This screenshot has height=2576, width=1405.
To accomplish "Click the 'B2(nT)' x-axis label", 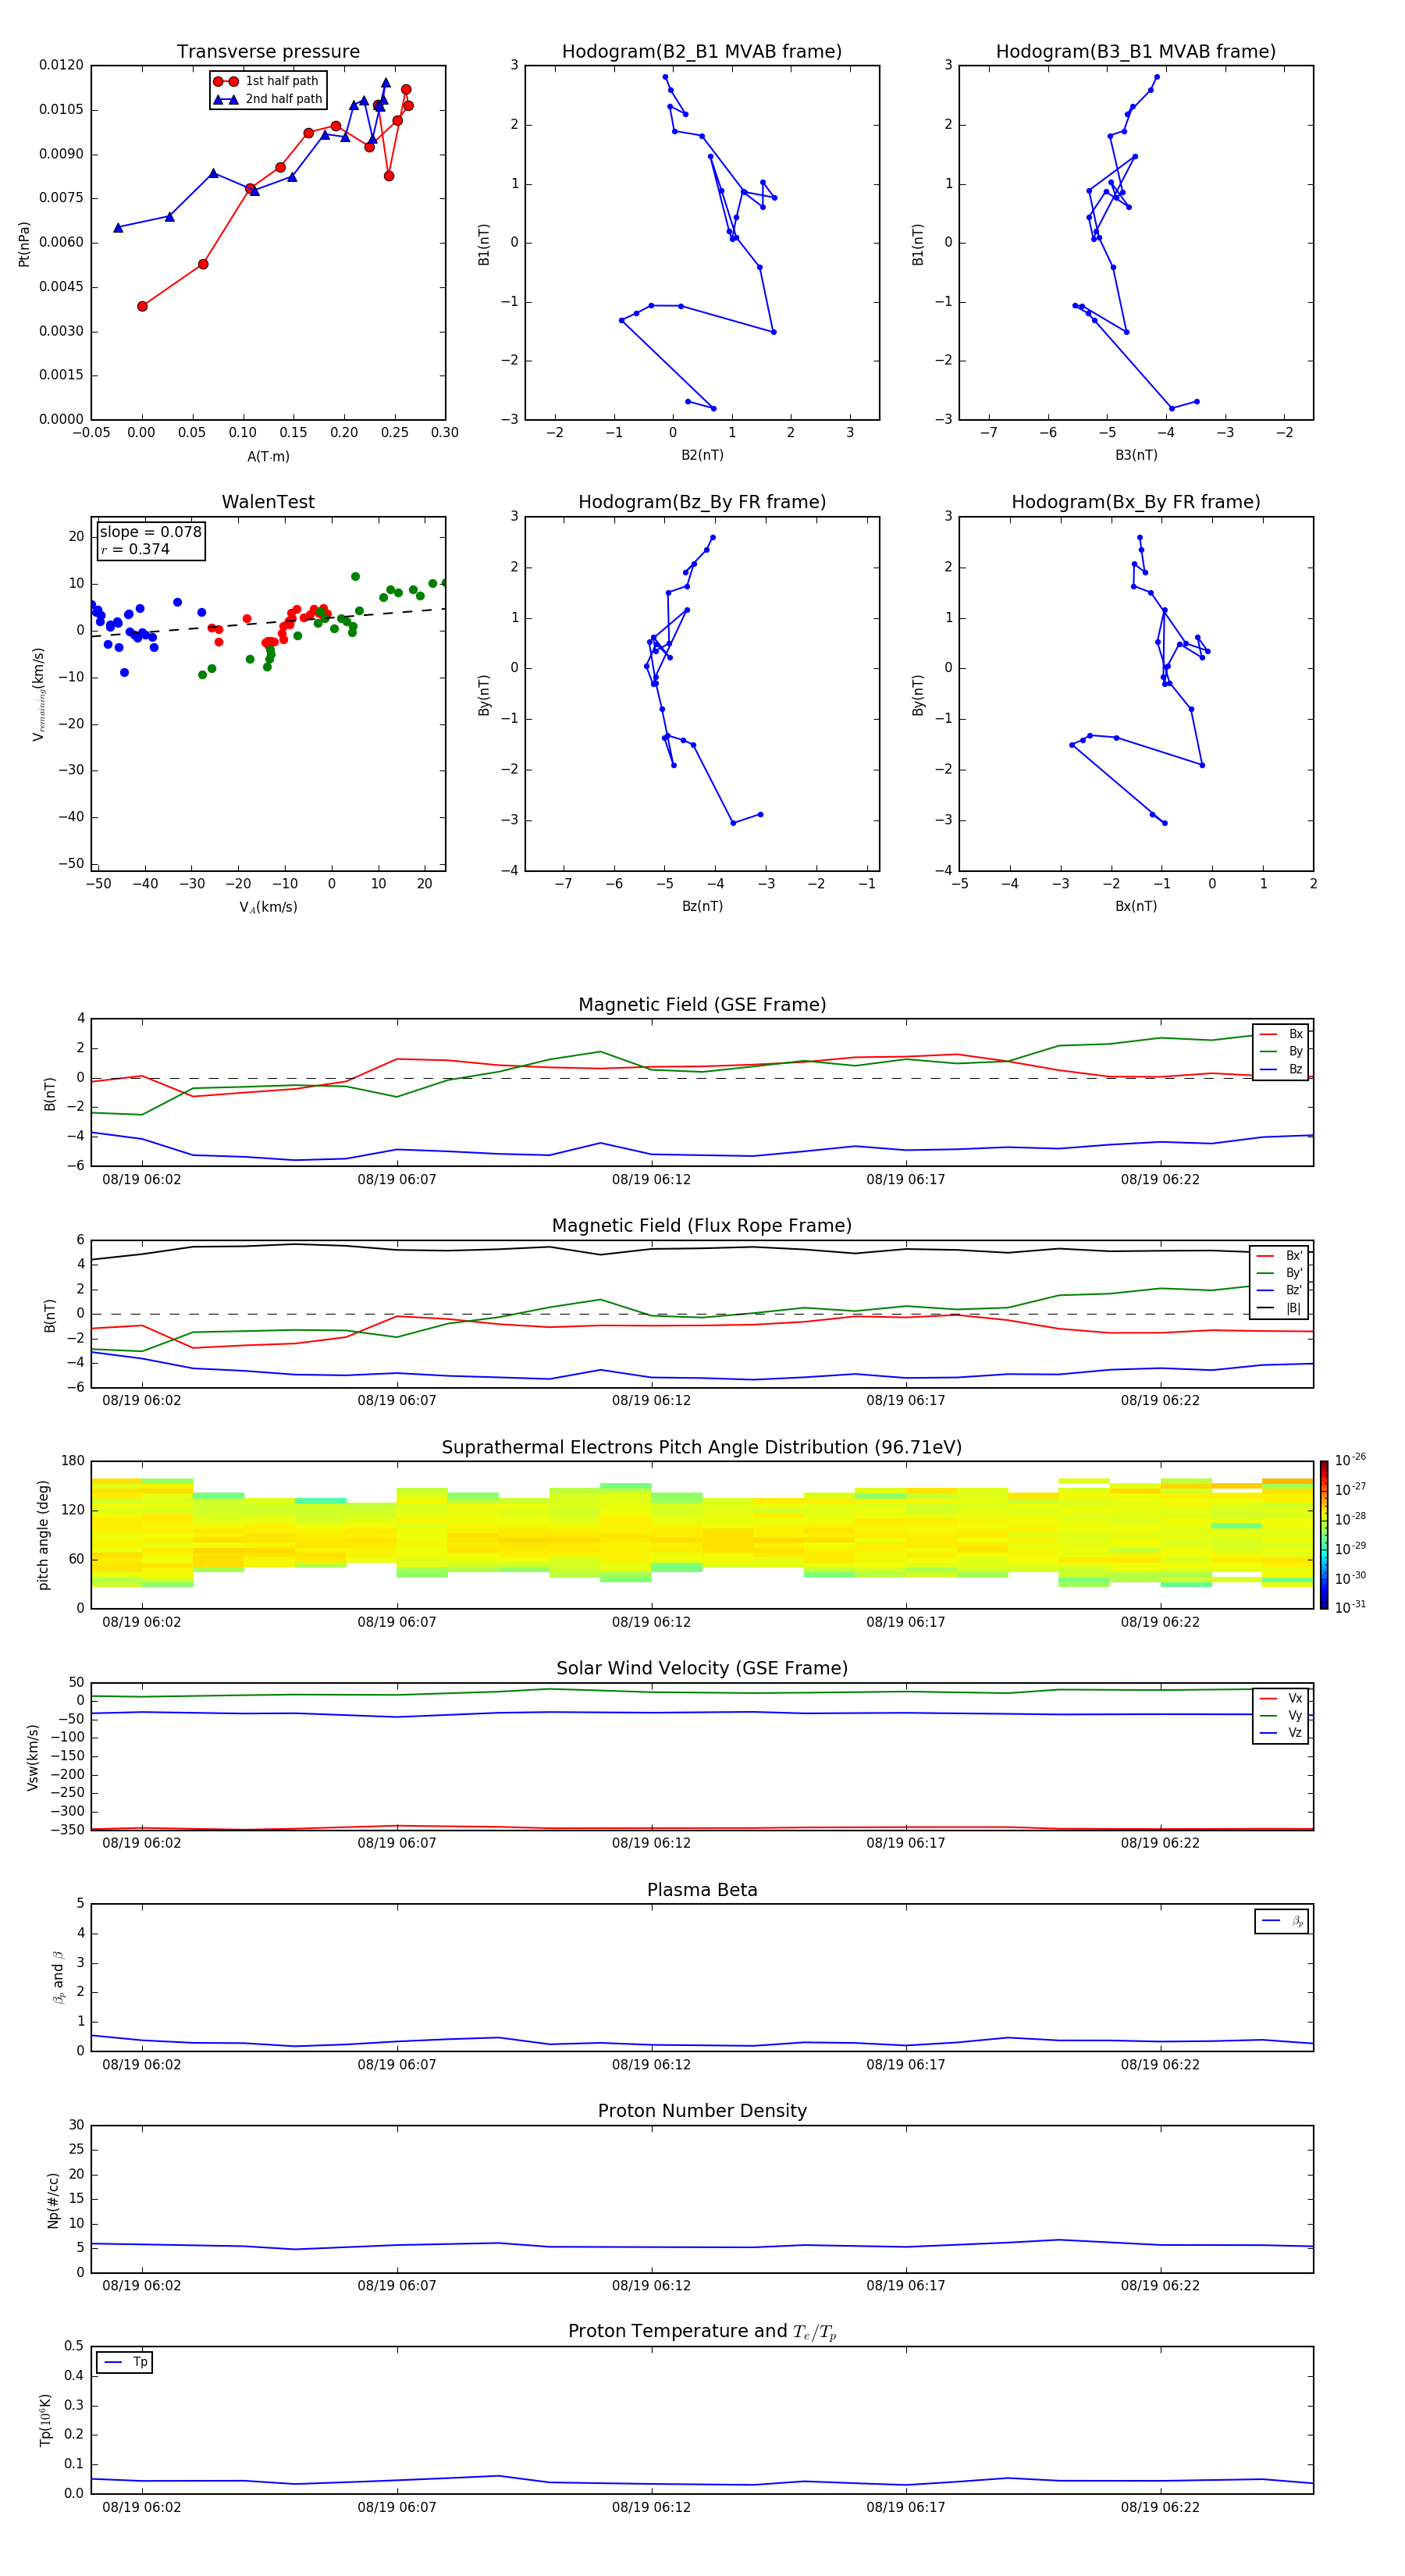I will point(702,455).
